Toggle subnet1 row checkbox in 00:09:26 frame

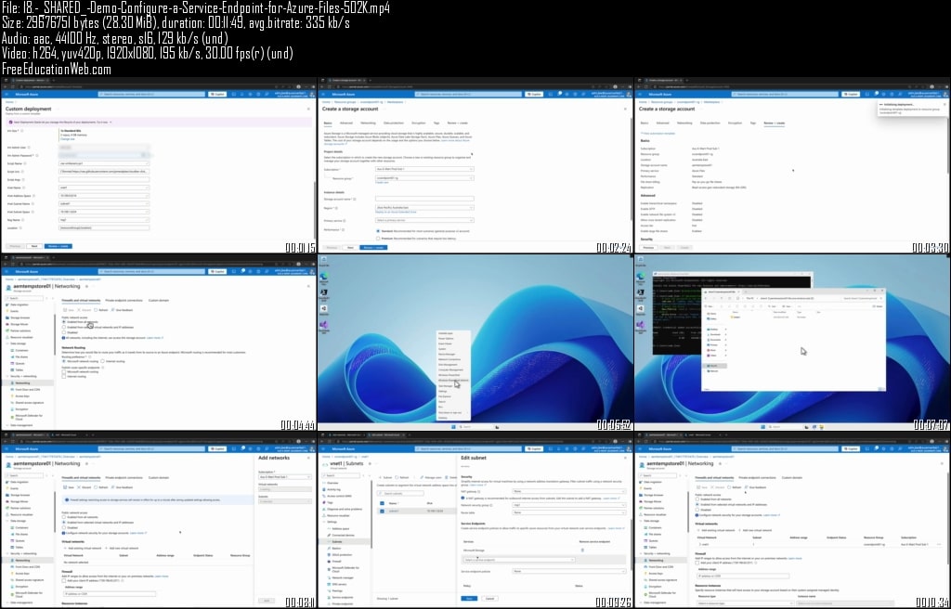click(x=382, y=511)
